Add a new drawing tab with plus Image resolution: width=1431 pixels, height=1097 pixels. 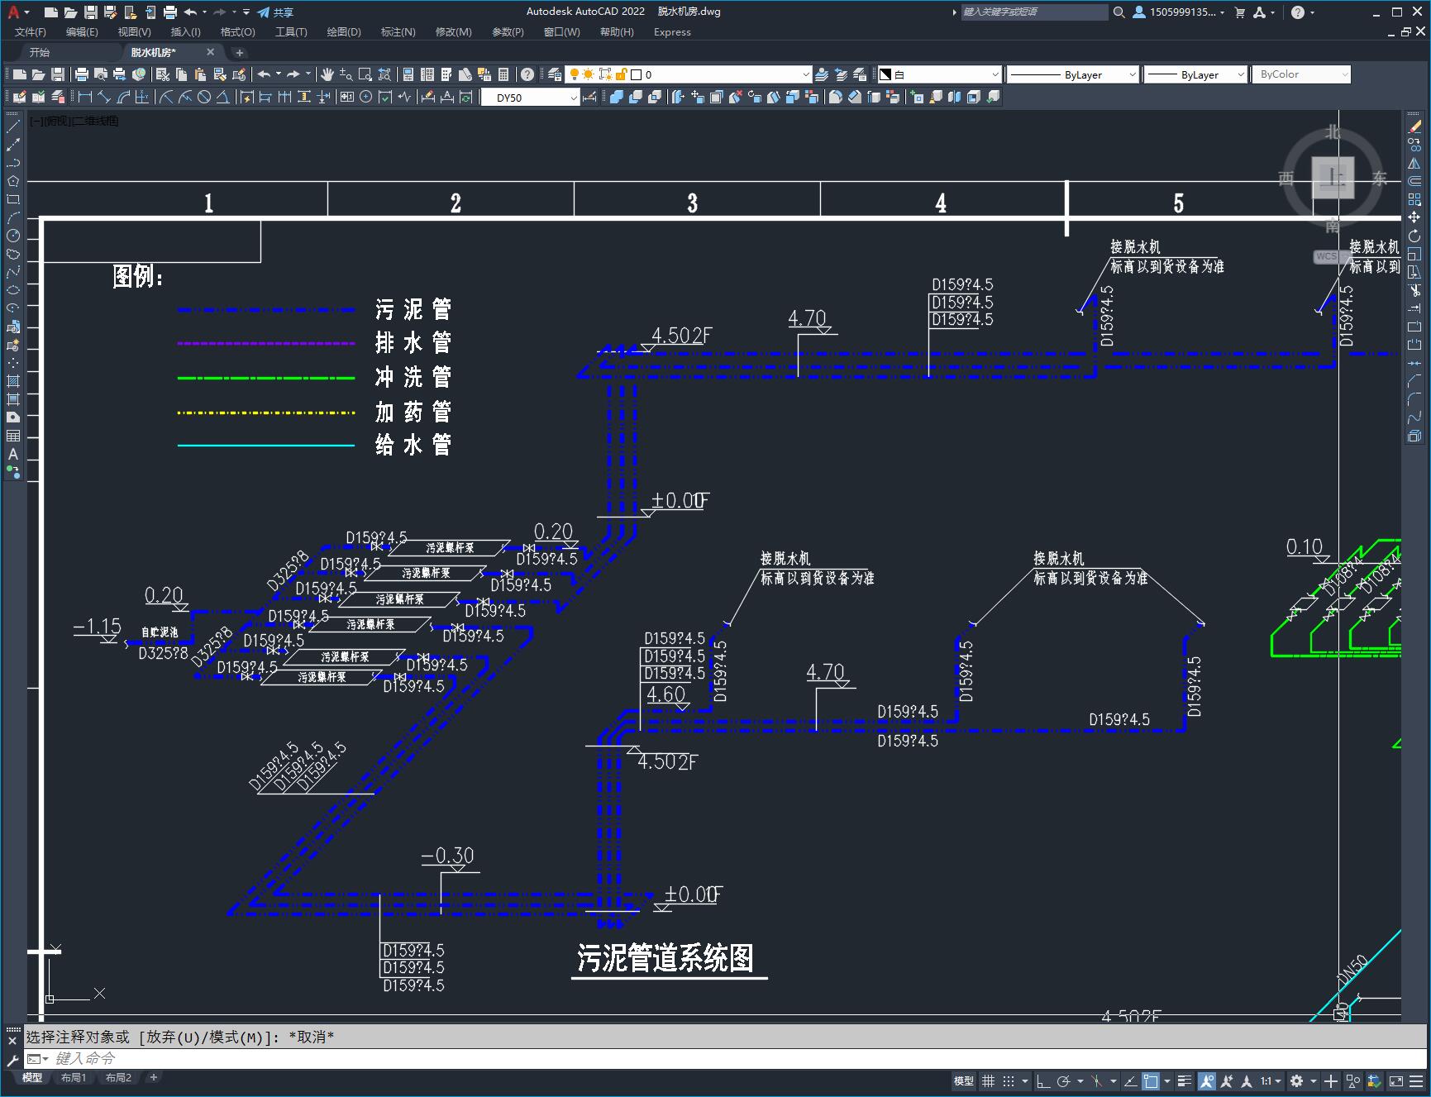pos(240,52)
